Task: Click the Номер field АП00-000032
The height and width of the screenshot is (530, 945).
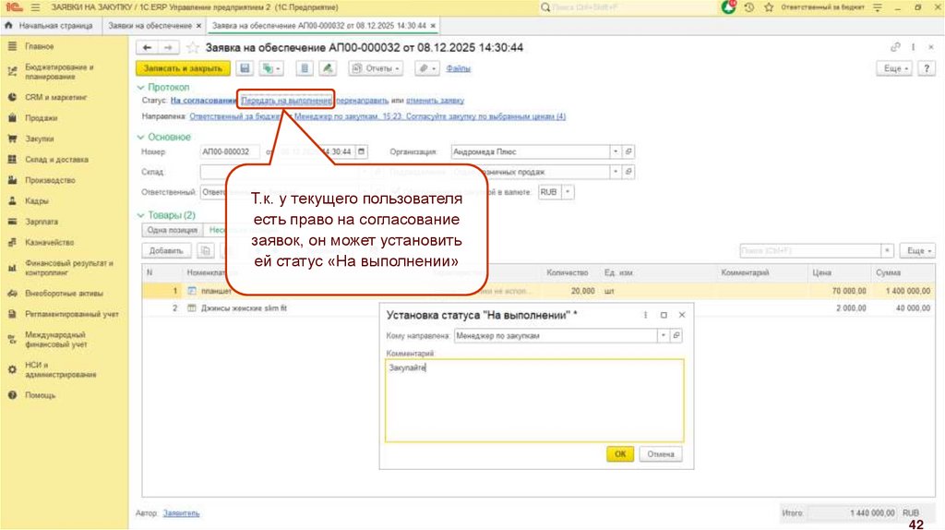Action: point(230,152)
